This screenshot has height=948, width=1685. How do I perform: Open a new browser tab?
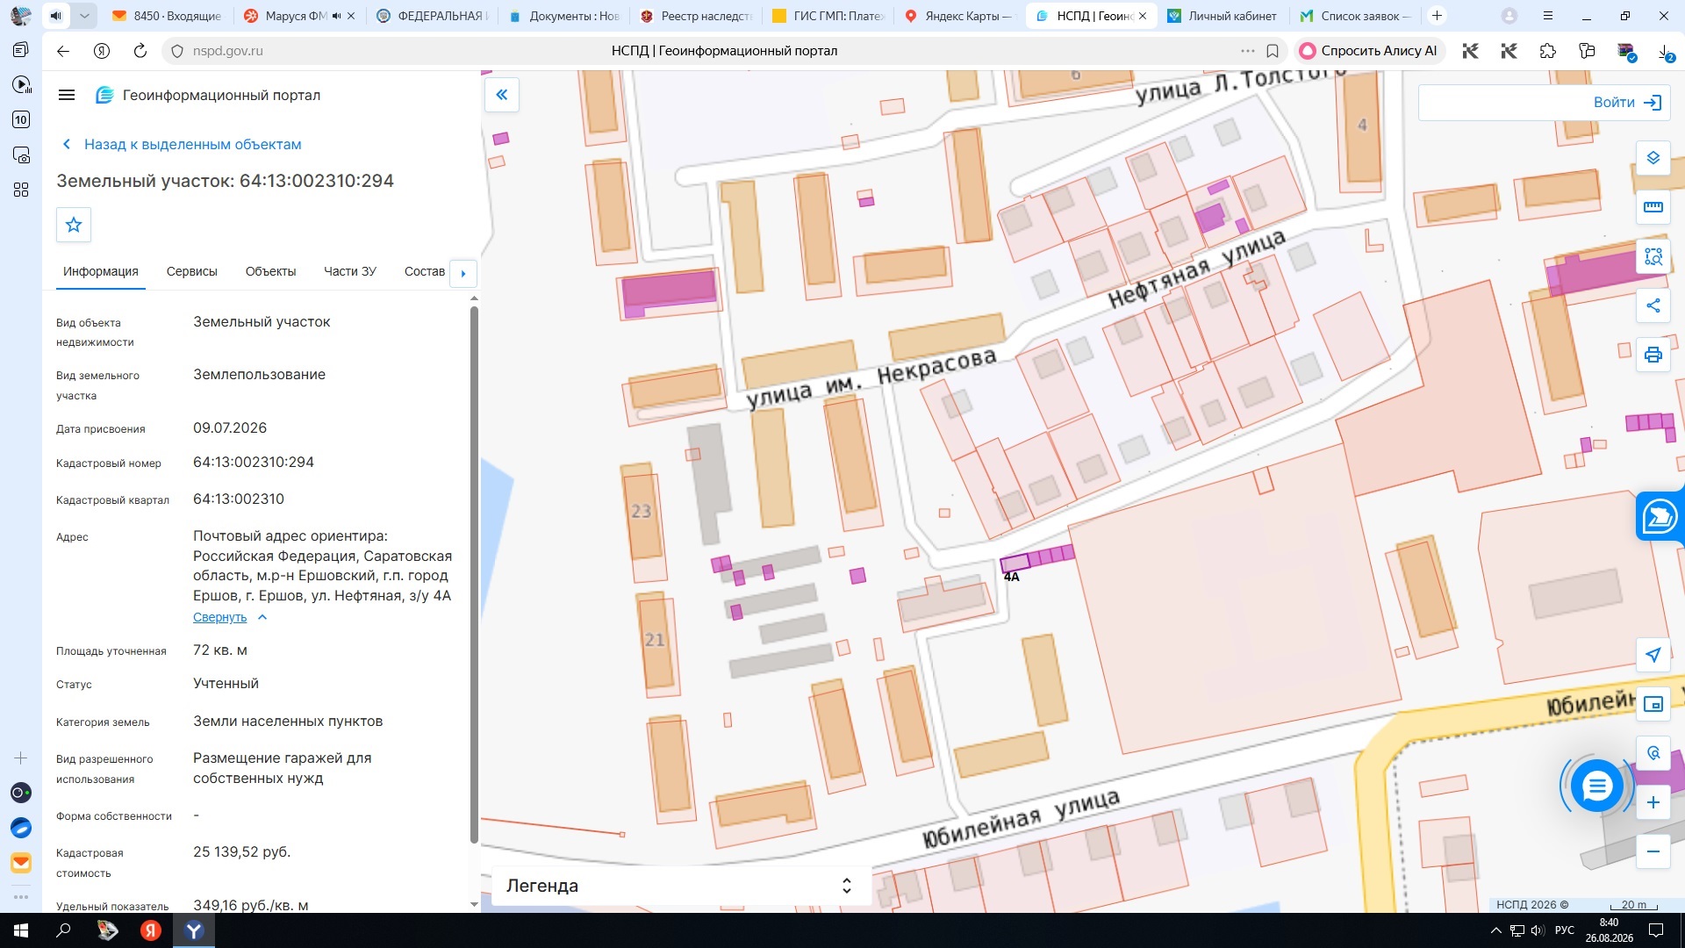[1437, 16]
